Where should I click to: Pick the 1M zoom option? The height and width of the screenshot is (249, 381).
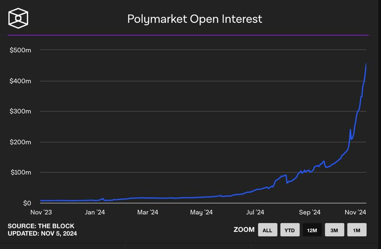tap(357, 230)
